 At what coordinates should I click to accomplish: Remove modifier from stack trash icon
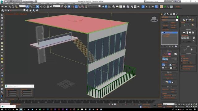pos(173,47)
